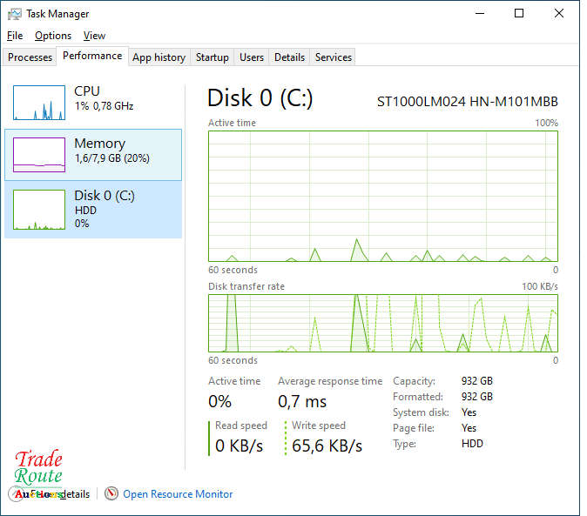Click the Active time graph area
587x516 pixels.
point(382,196)
